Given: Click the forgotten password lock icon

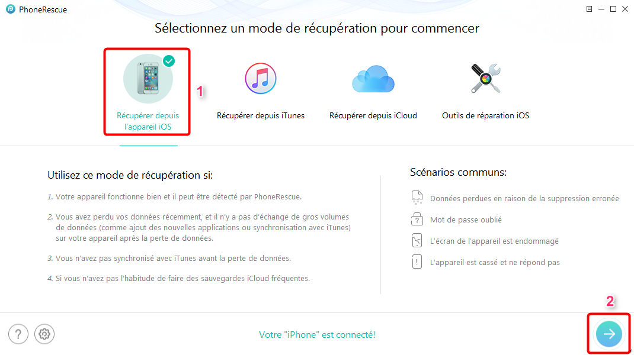Looking at the screenshot, I should 417,220.
